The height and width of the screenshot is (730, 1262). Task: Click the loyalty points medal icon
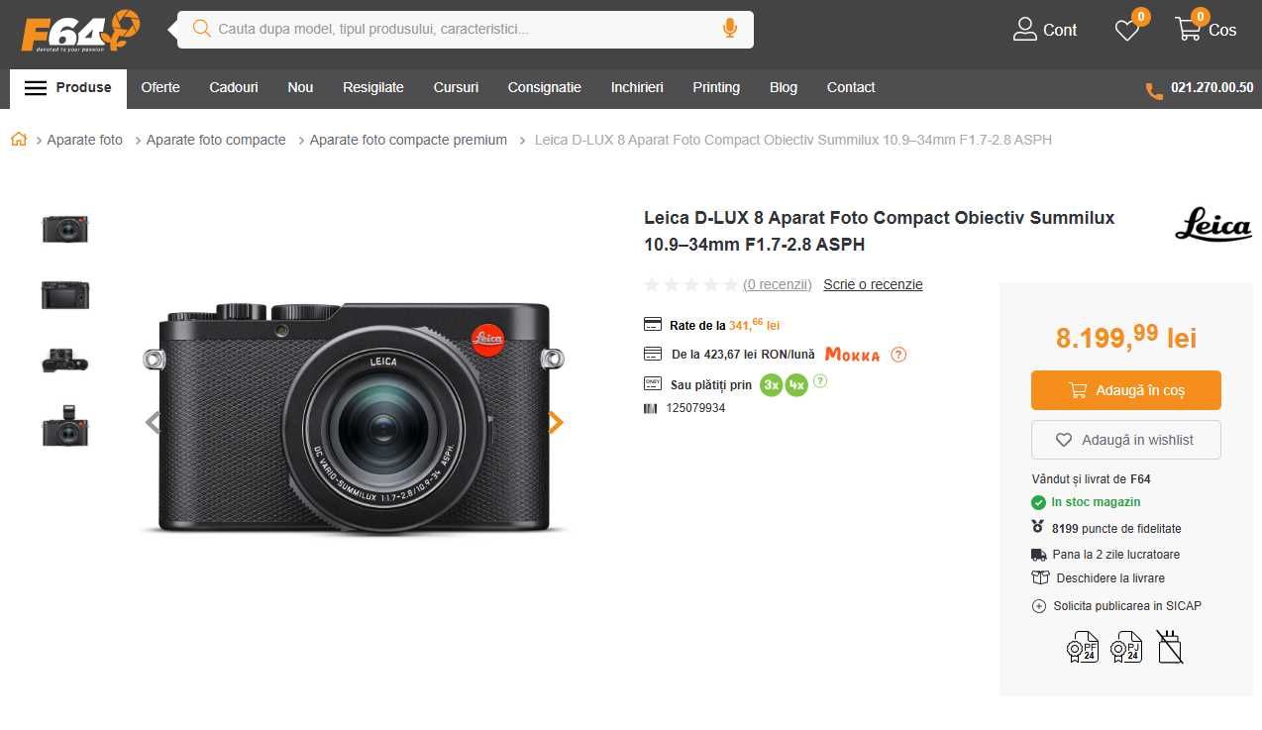click(x=1038, y=528)
